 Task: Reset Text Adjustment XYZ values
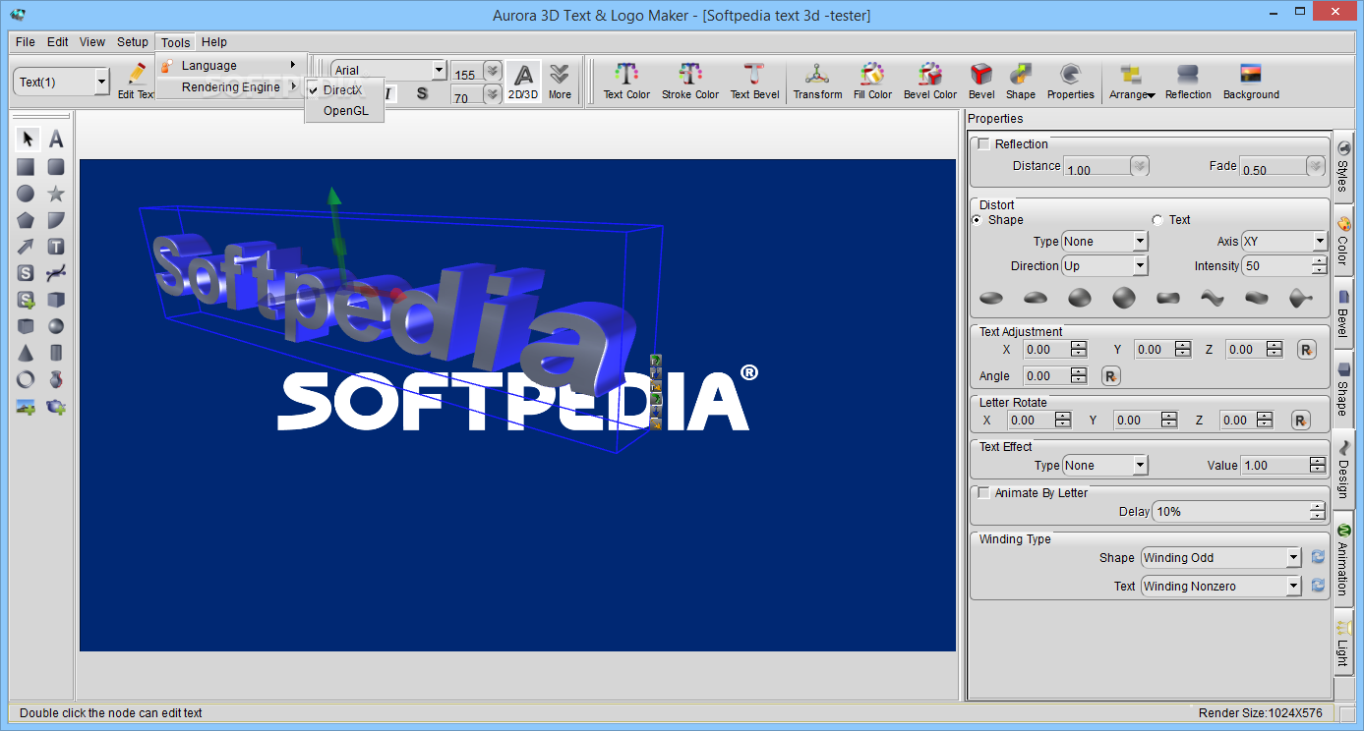click(x=1306, y=350)
